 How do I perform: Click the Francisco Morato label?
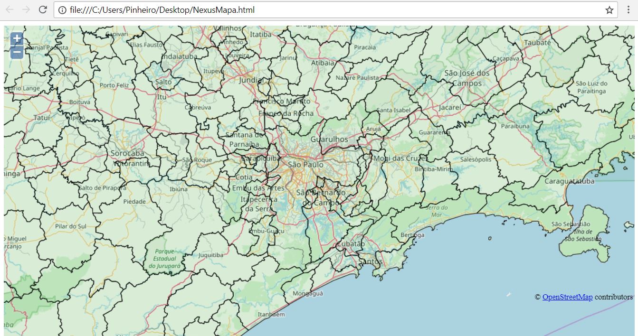(x=281, y=101)
